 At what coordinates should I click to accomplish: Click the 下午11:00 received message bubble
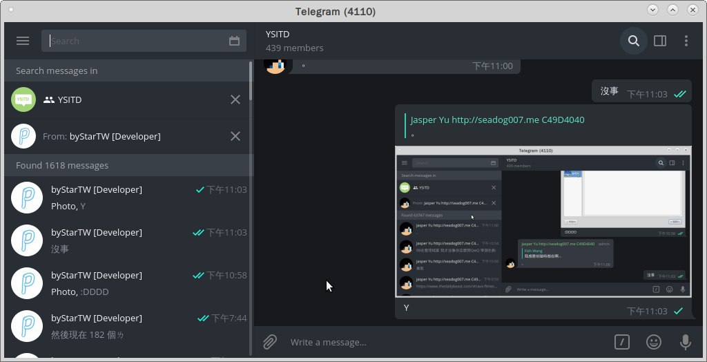pos(404,66)
